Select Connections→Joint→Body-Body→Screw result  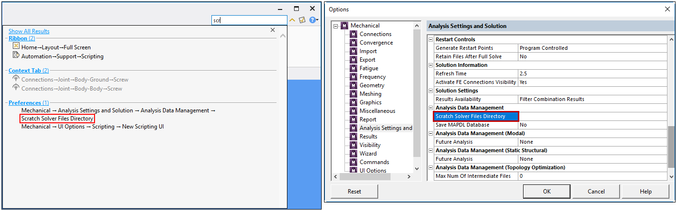point(72,88)
